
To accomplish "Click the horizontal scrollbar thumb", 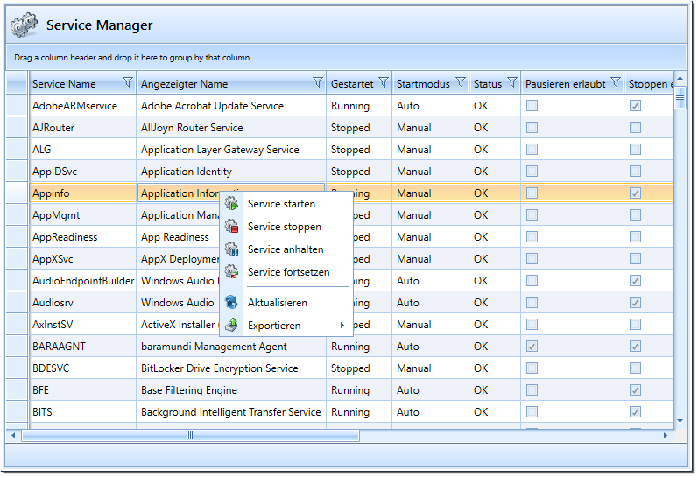I will coord(191,435).
